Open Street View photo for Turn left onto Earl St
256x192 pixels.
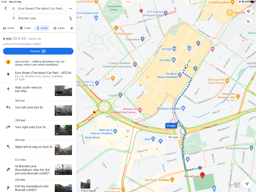pos(63,110)
